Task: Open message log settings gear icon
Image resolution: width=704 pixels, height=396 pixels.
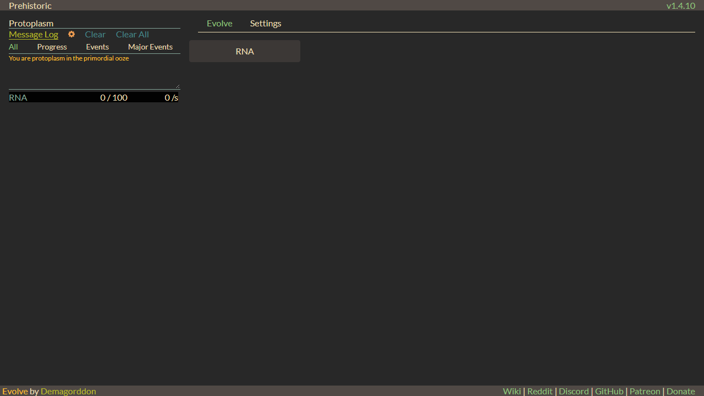Action: tap(71, 34)
